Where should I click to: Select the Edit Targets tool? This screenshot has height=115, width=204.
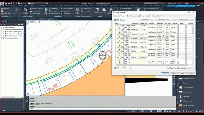point(46,11)
